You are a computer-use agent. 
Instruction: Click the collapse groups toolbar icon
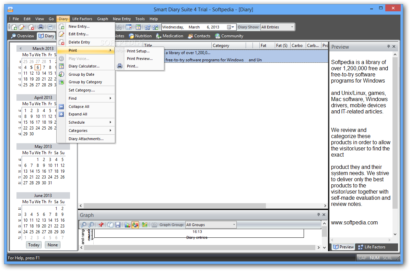point(148,27)
